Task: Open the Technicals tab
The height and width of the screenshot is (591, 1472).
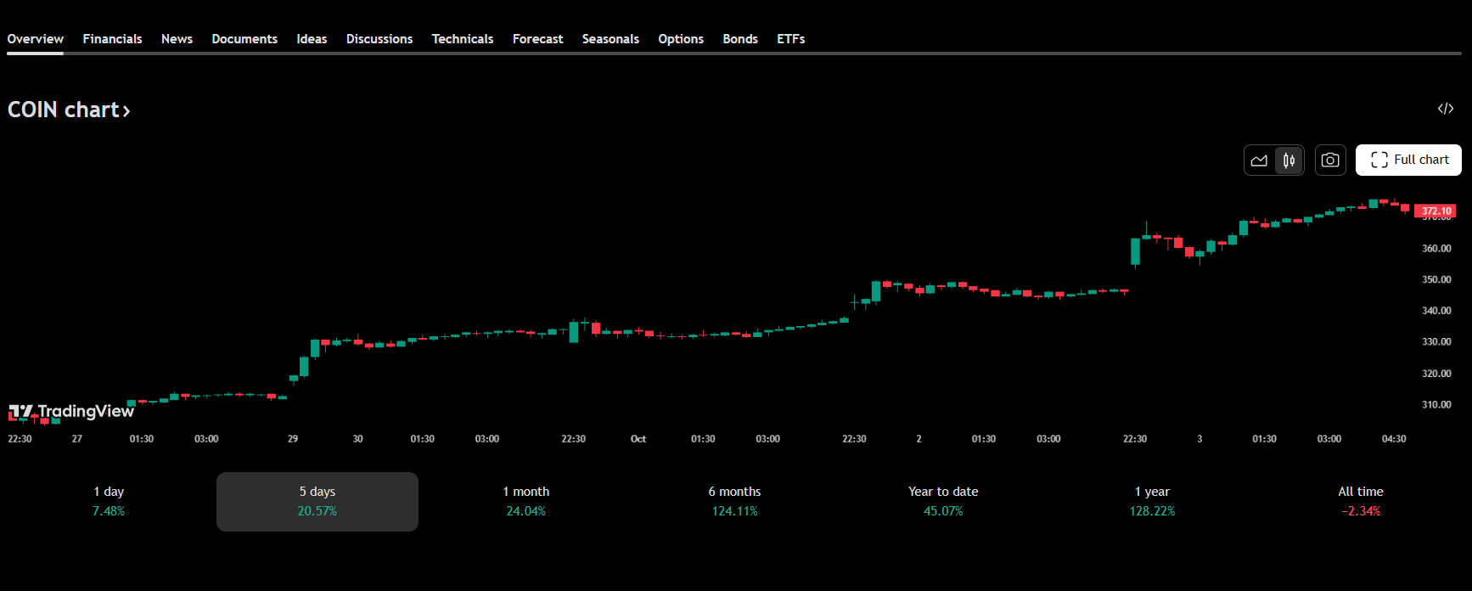Action: (462, 39)
